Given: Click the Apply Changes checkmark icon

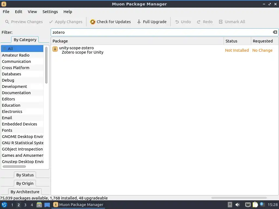Looking at the screenshot, I should pos(51,22).
